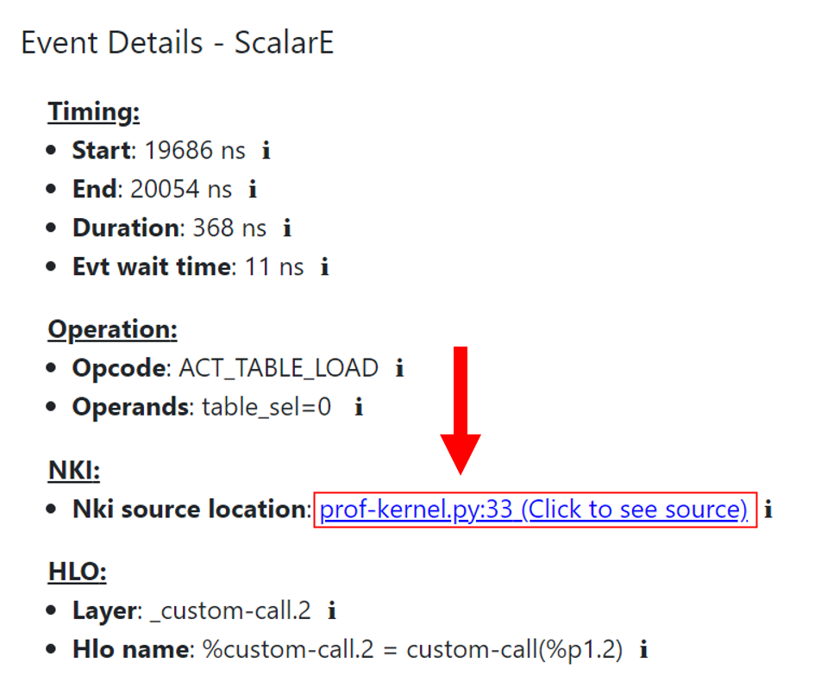Screen dimensions: 821x694
Task: Click info icon next to Layer _custom-call.2
Action: 331,612
